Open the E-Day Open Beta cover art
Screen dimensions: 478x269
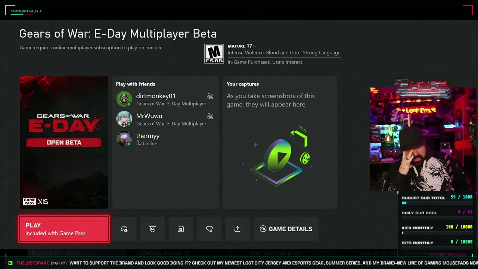coord(64,142)
